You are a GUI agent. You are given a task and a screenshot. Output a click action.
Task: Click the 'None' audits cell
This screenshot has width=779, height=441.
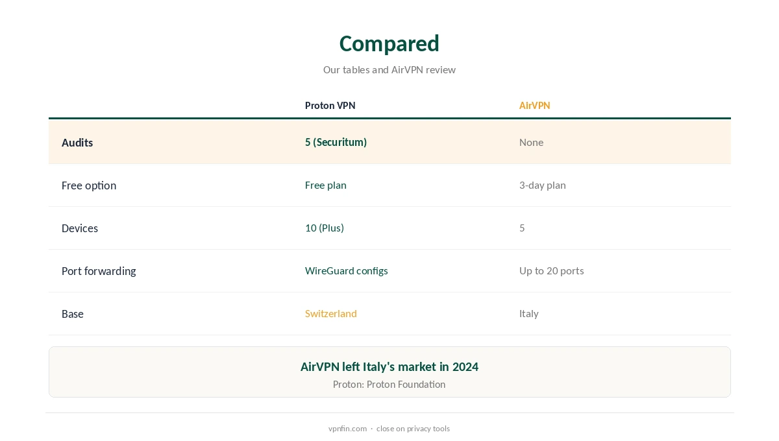point(531,142)
